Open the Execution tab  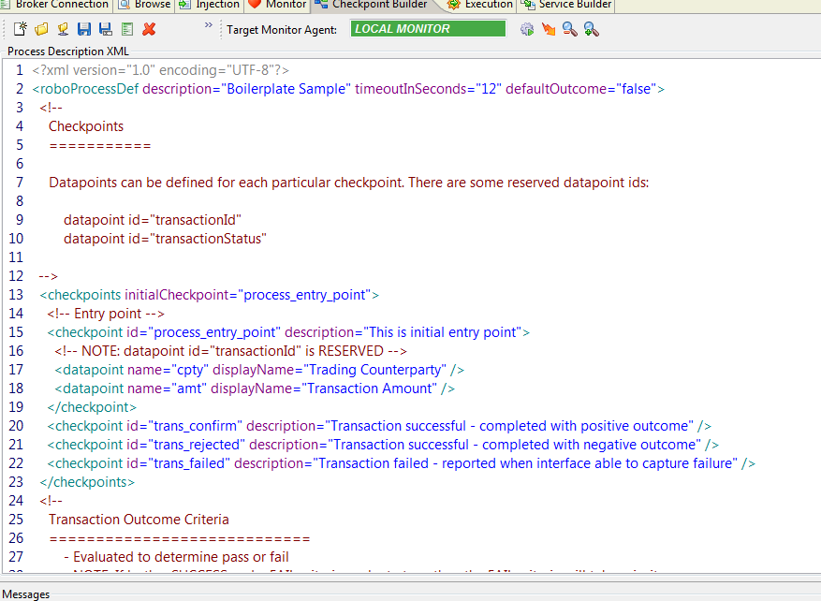pyautogui.click(x=480, y=5)
